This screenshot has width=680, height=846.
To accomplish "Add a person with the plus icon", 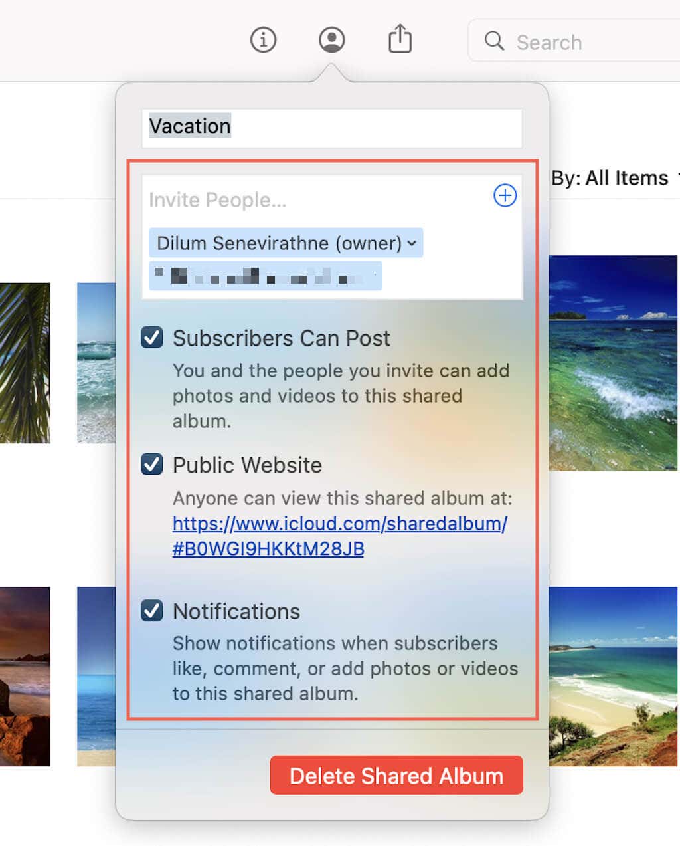I will tap(505, 195).
